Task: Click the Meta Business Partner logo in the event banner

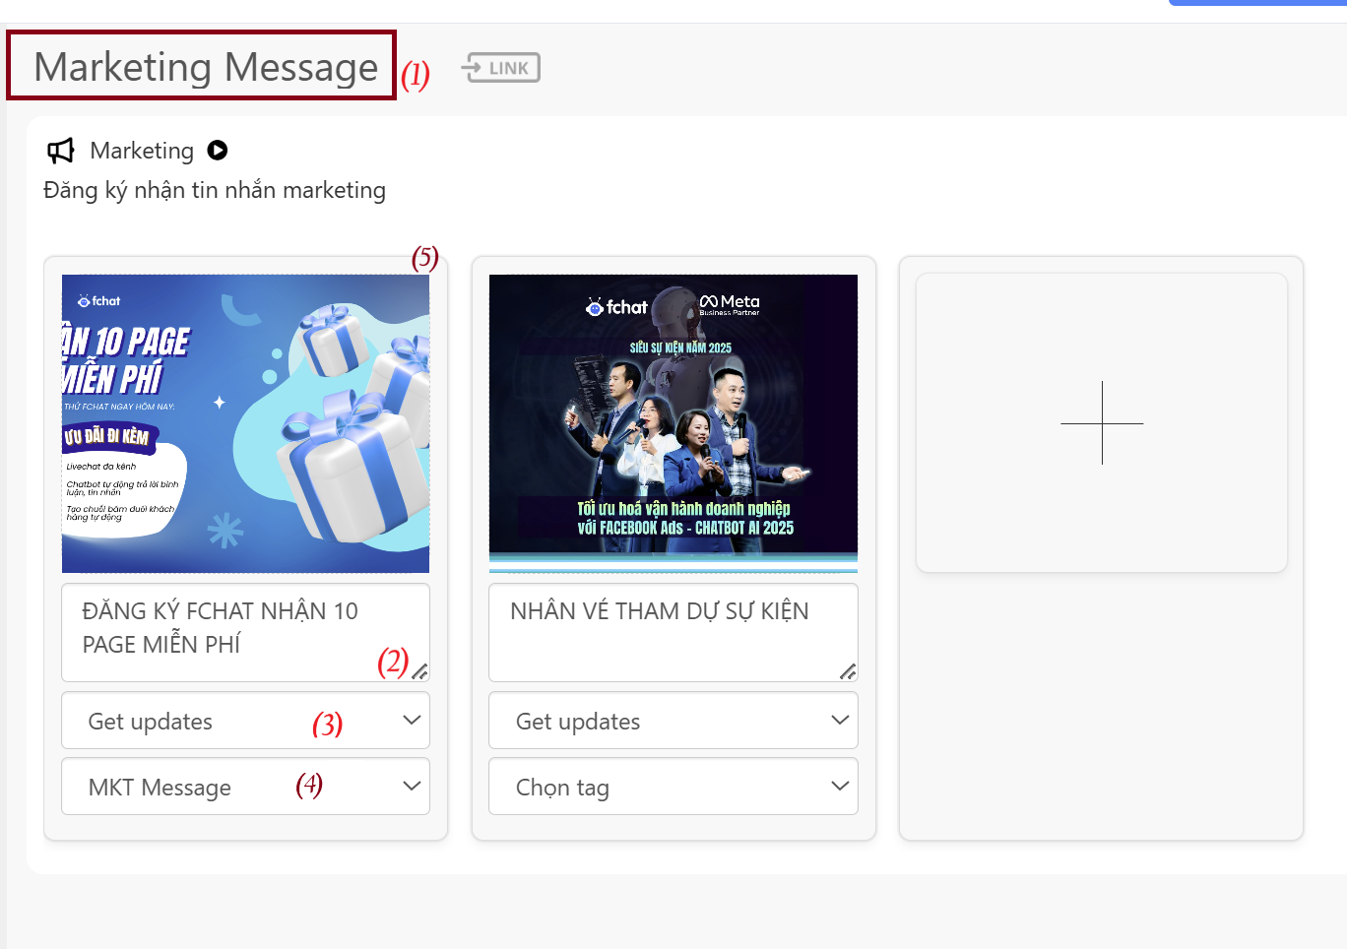Action: [x=730, y=304]
